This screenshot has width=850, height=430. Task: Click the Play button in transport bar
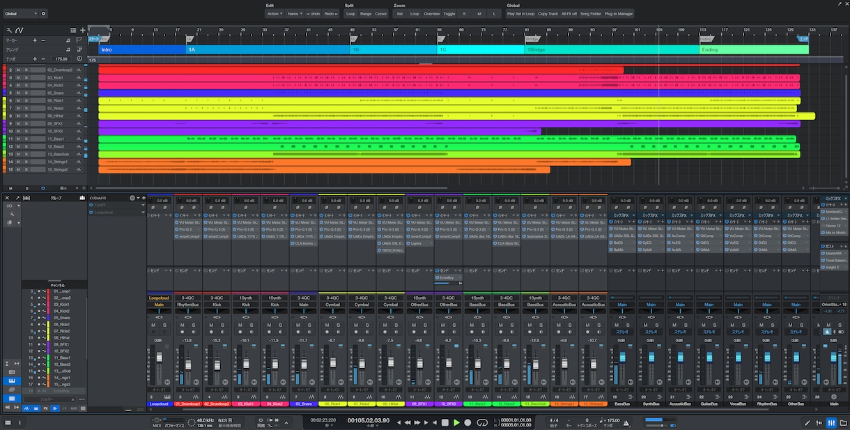click(456, 422)
